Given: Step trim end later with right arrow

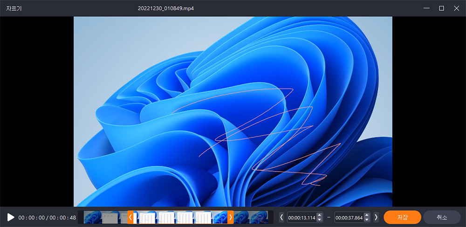Looking at the screenshot, I should (x=376, y=217).
